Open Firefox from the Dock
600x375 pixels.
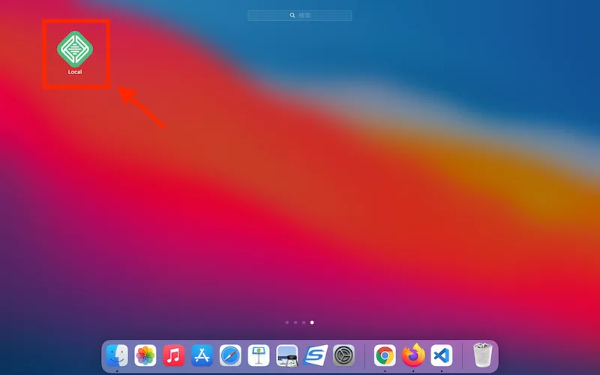pyautogui.click(x=413, y=355)
